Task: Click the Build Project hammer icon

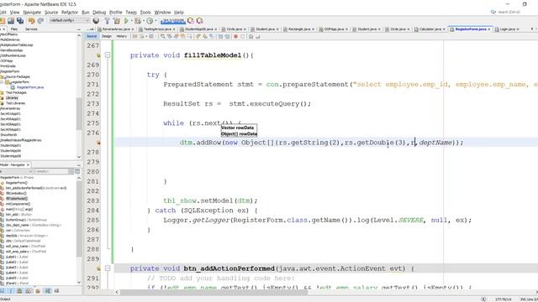Action: (x=107, y=21)
